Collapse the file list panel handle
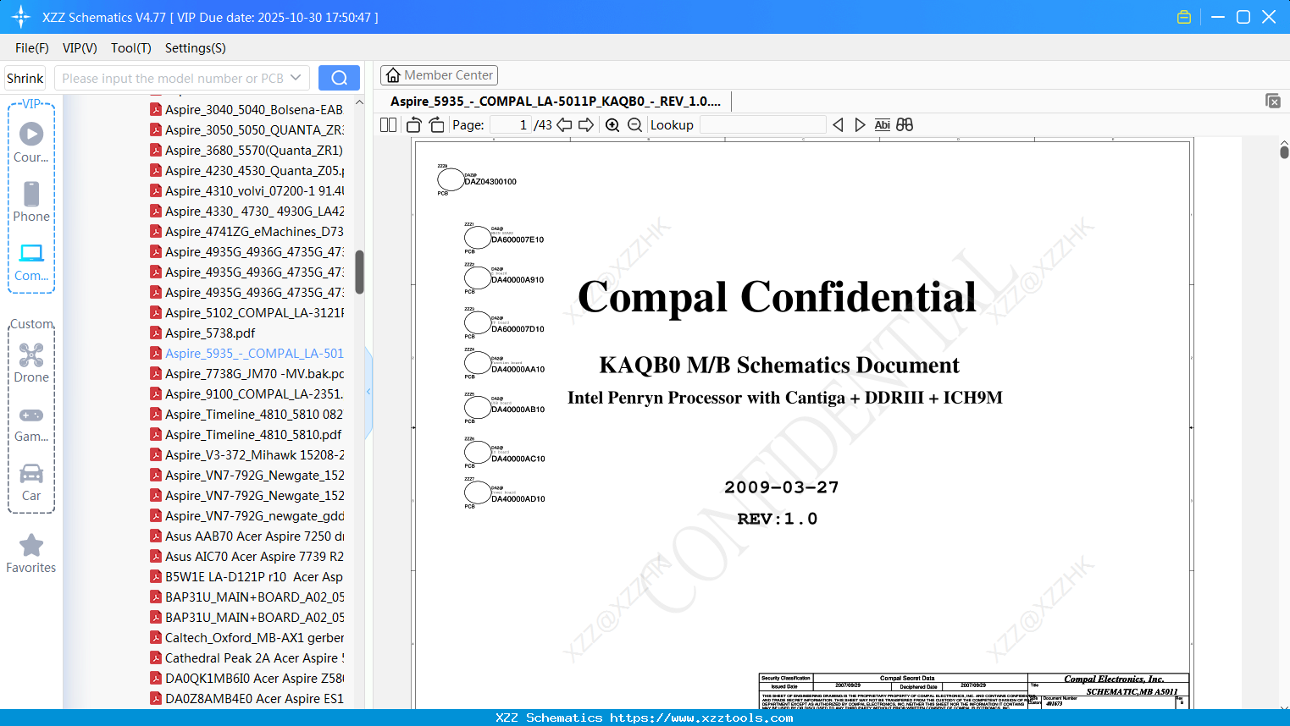 (368, 392)
